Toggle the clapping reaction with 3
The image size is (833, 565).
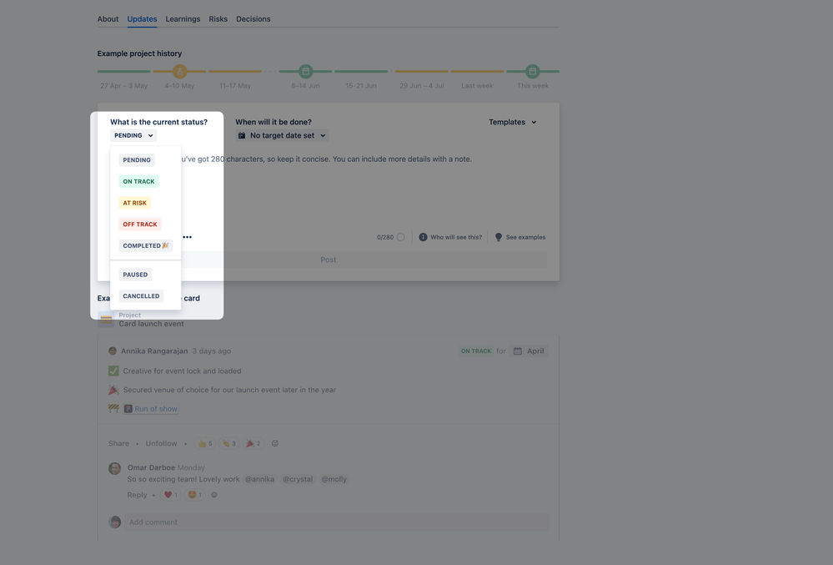(229, 443)
